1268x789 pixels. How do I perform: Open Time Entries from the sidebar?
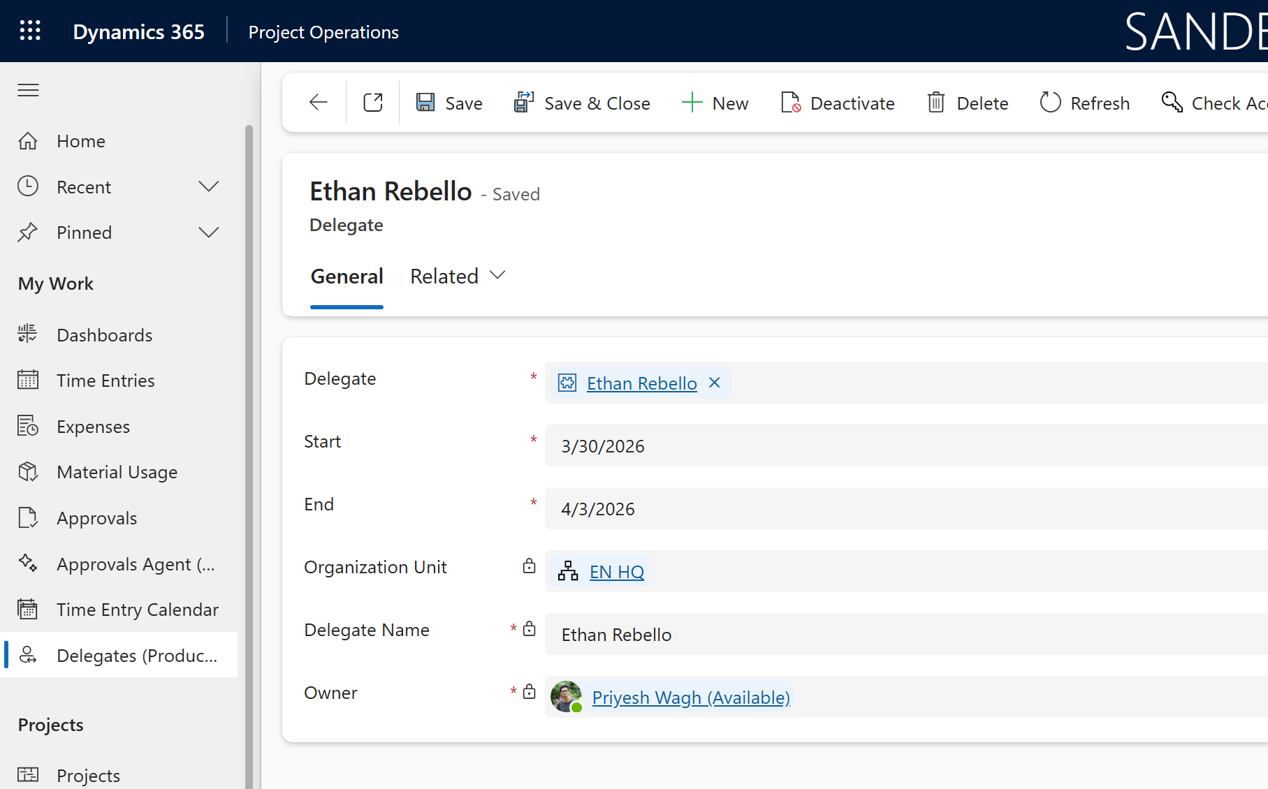point(27,379)
